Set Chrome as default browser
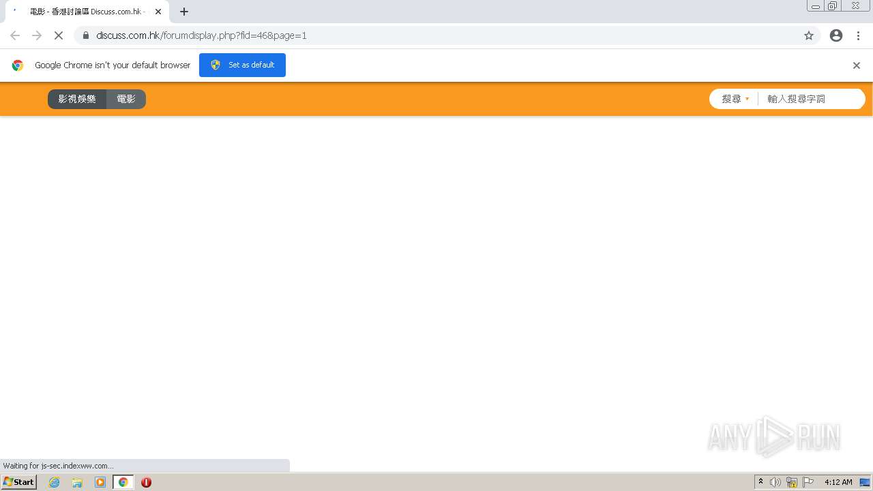Viewport: 873px width, 491px height. 242,65
